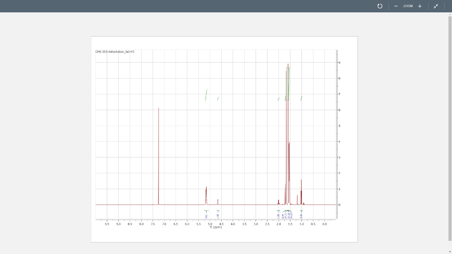Click the scrollbar down arrow

pyautogui.click(x=450, y=252)
